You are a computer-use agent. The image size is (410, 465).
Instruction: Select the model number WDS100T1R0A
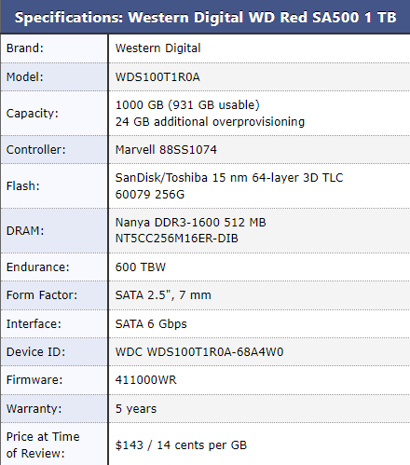click(x=157, y=77)
